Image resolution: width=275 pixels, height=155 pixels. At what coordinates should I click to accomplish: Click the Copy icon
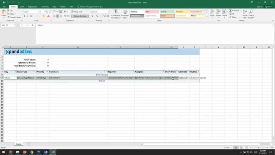pos(8,14)
